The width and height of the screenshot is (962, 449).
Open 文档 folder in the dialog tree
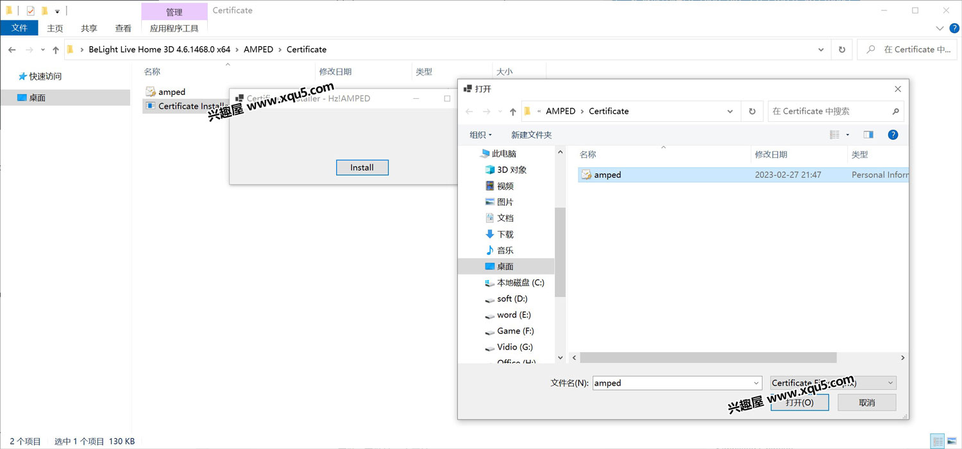(x=500, y=218)
